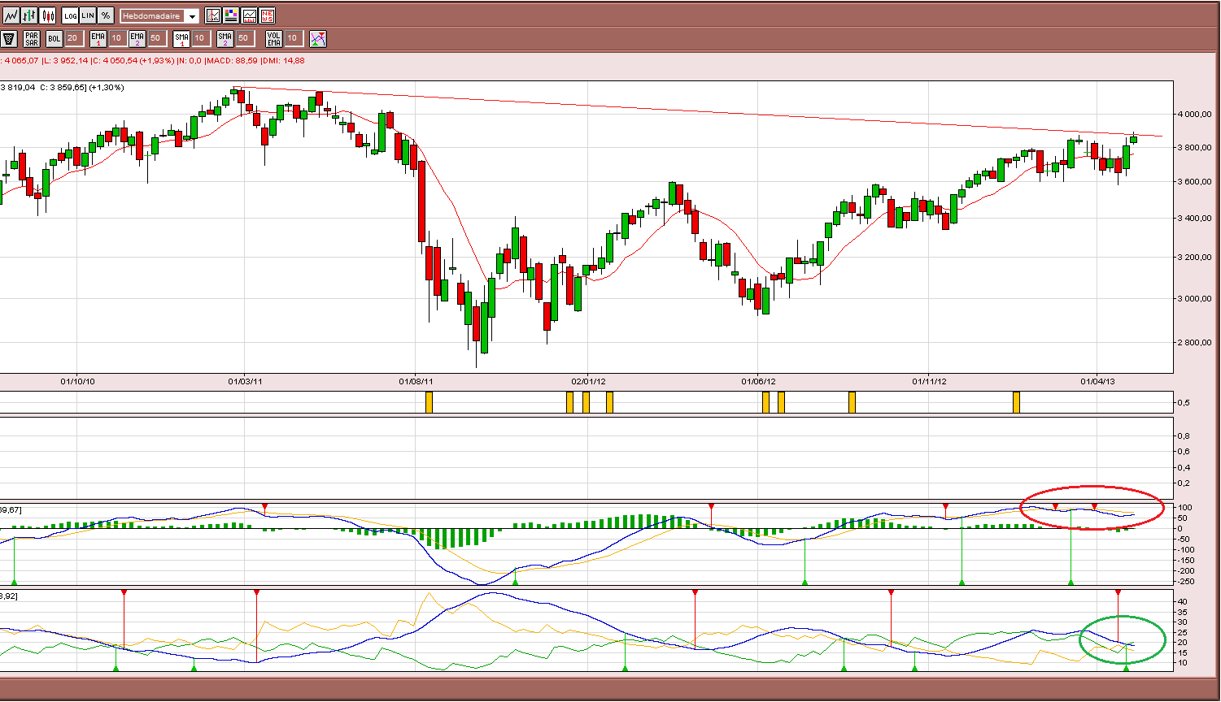Image resolution: width=1221 pixels, height=702 pixels.
Task: Open the Hebdomadaire period dropdown
Action: pyautogui.click(x=159, y=16)
